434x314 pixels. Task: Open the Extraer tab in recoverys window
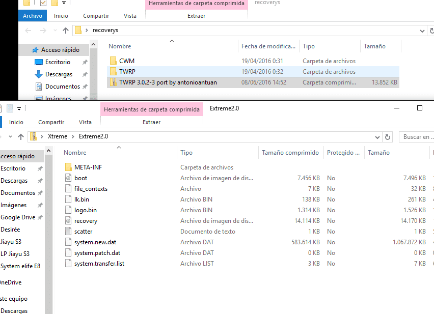coord(197,16)
